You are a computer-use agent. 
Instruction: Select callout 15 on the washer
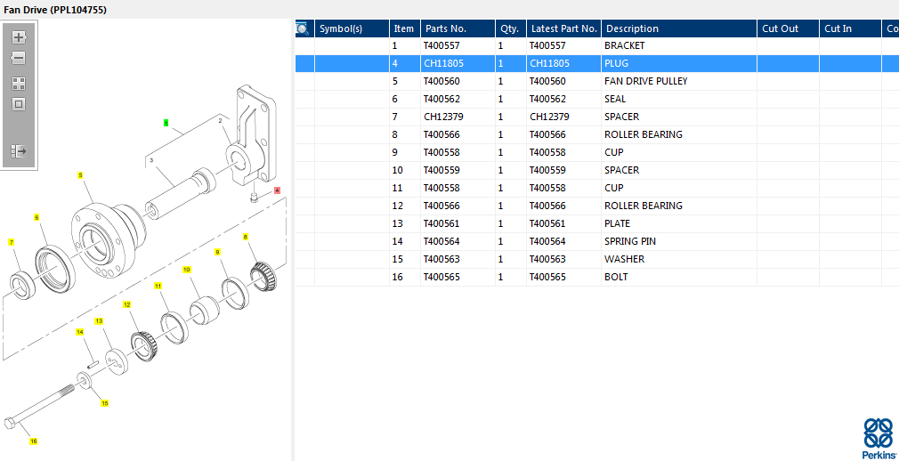point(105,403)
